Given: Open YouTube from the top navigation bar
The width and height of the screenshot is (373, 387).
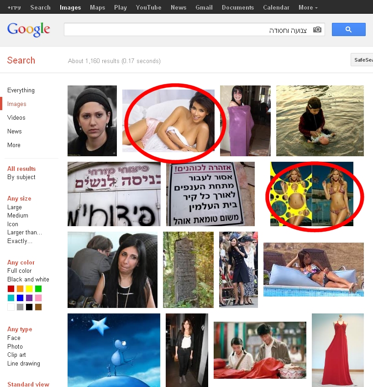Looking at the screenshot, I should click(x=148, y=7).
